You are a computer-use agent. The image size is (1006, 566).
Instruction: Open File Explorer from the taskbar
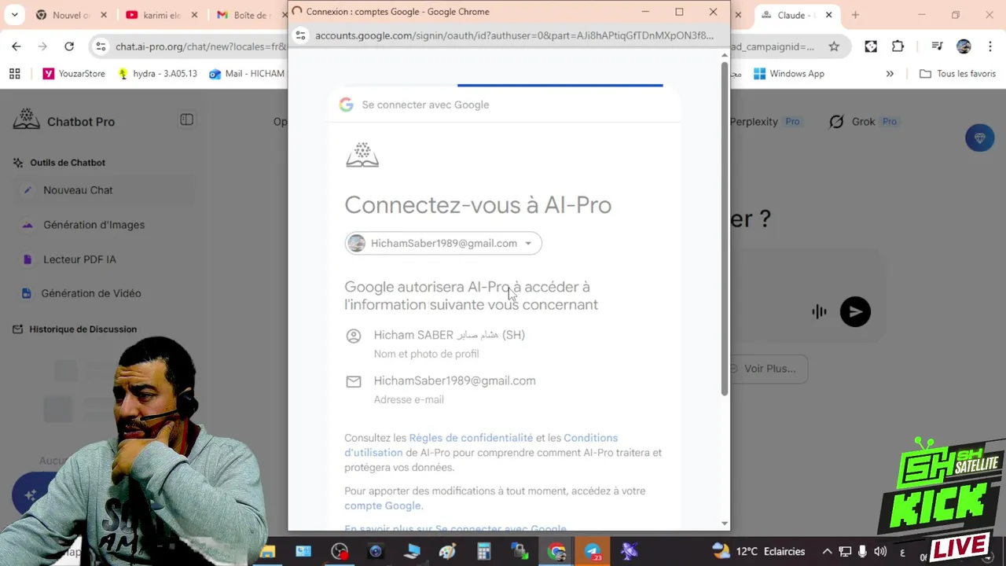coord(268,552)
